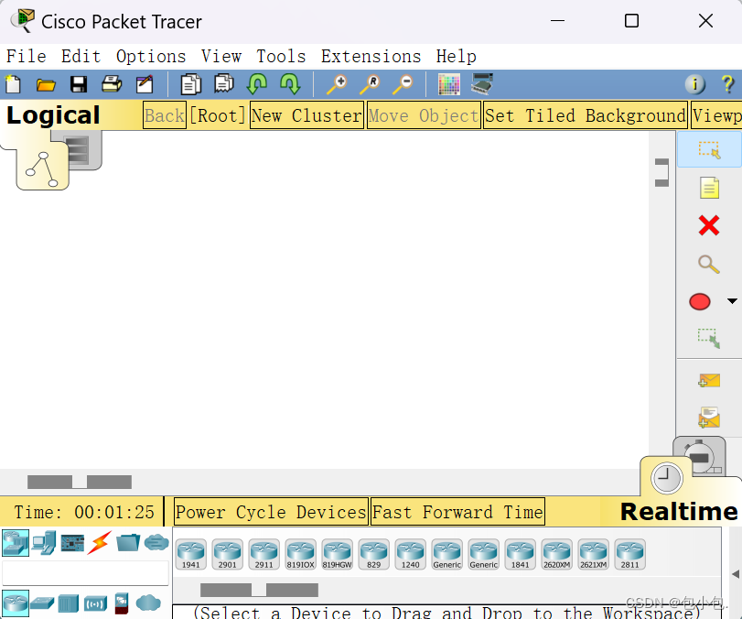The width and height of the screenshot is (742, 619).
Task: Open the View menu
Action: tap(221, 57)
